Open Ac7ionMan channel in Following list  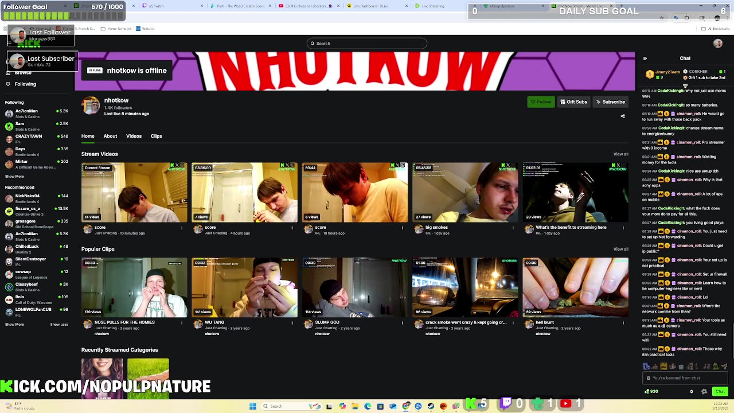[x=37, y=114]
